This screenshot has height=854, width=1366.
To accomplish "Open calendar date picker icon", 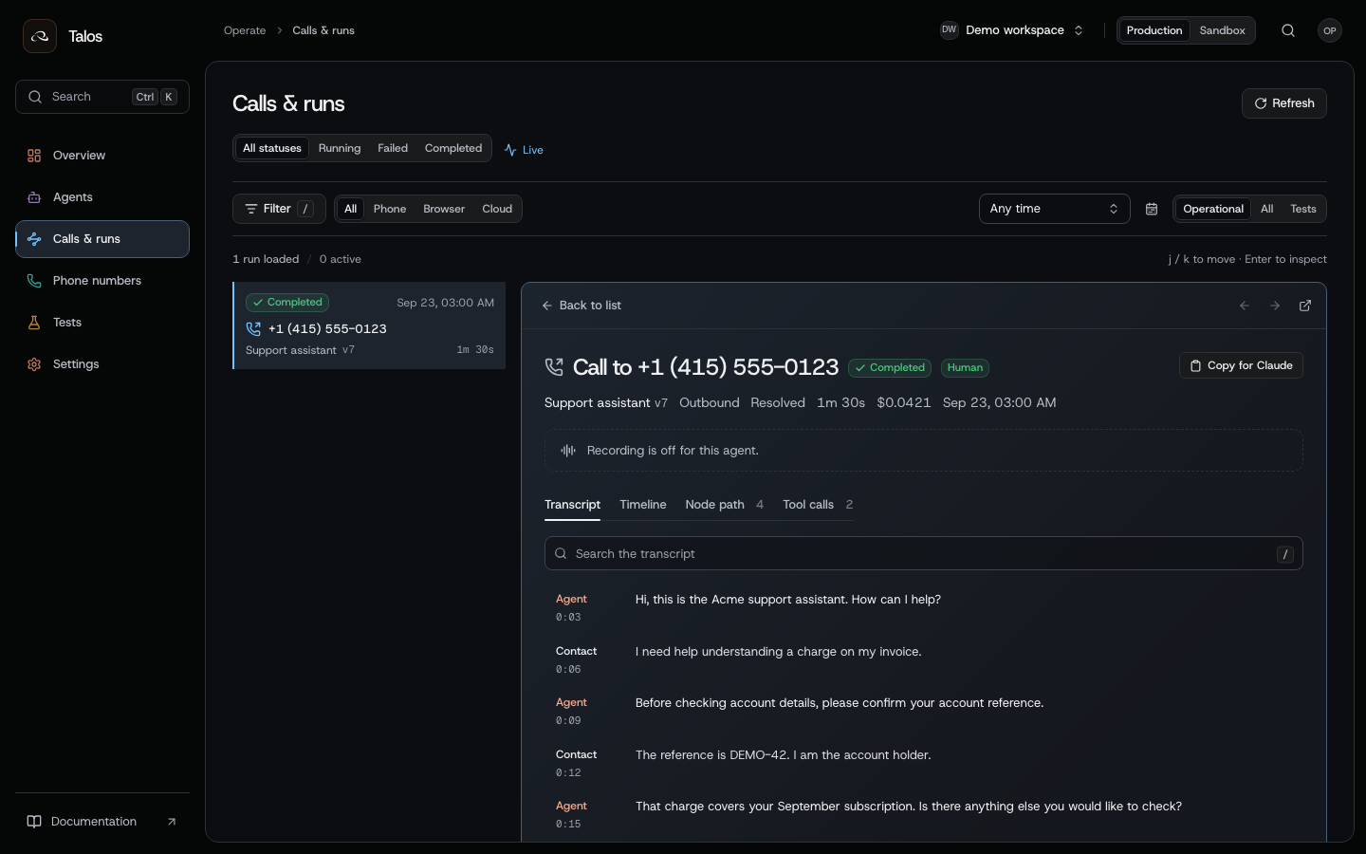I will coord(1152,209).
